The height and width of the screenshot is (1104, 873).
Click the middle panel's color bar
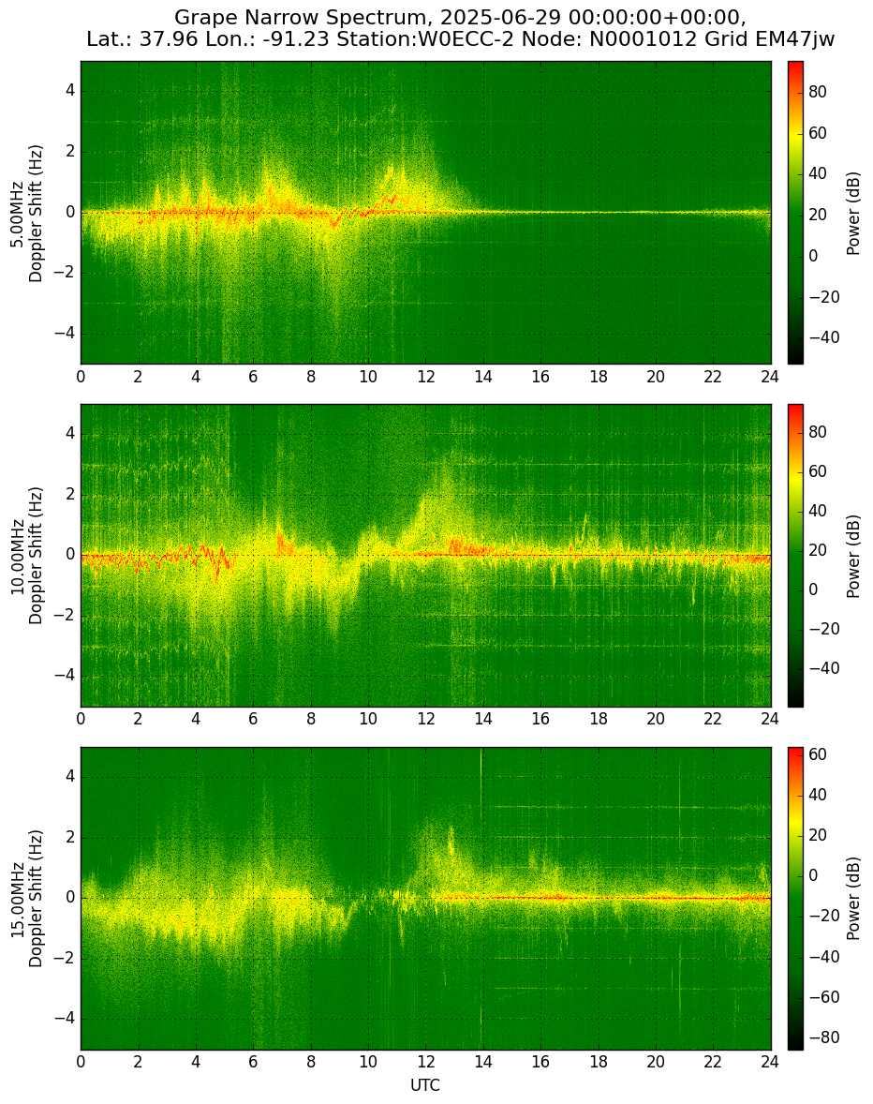pos(795,556)
